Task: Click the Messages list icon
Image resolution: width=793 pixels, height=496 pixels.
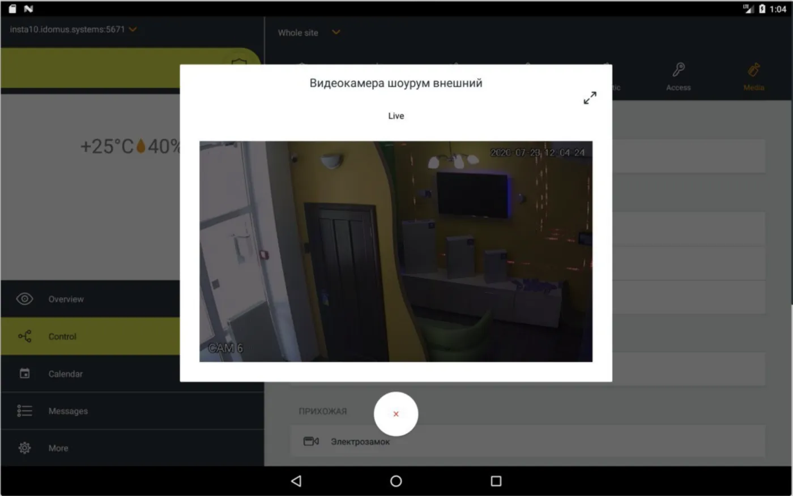Action: (24, 411)
